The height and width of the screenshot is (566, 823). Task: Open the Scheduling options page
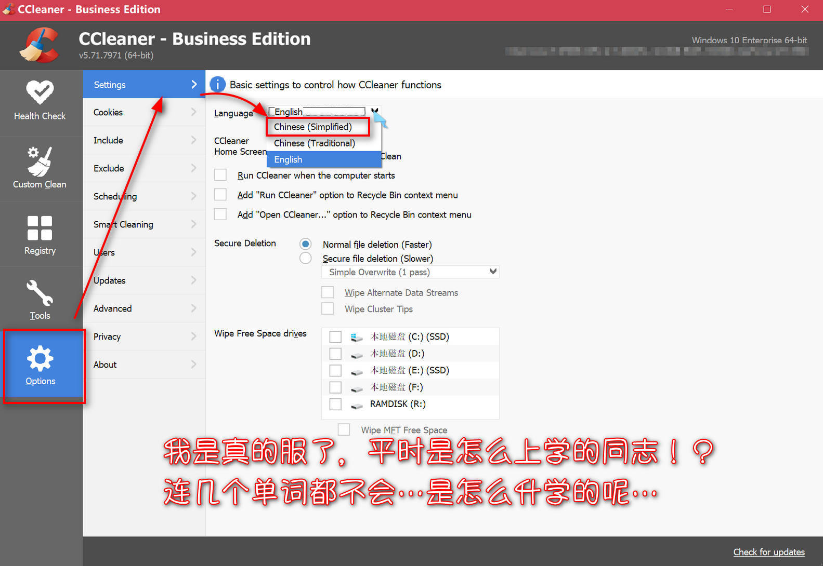[144, 196]
